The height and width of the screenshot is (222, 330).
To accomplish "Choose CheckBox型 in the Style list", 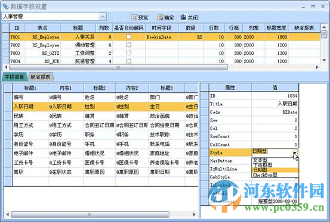I will tap(275, 175).
